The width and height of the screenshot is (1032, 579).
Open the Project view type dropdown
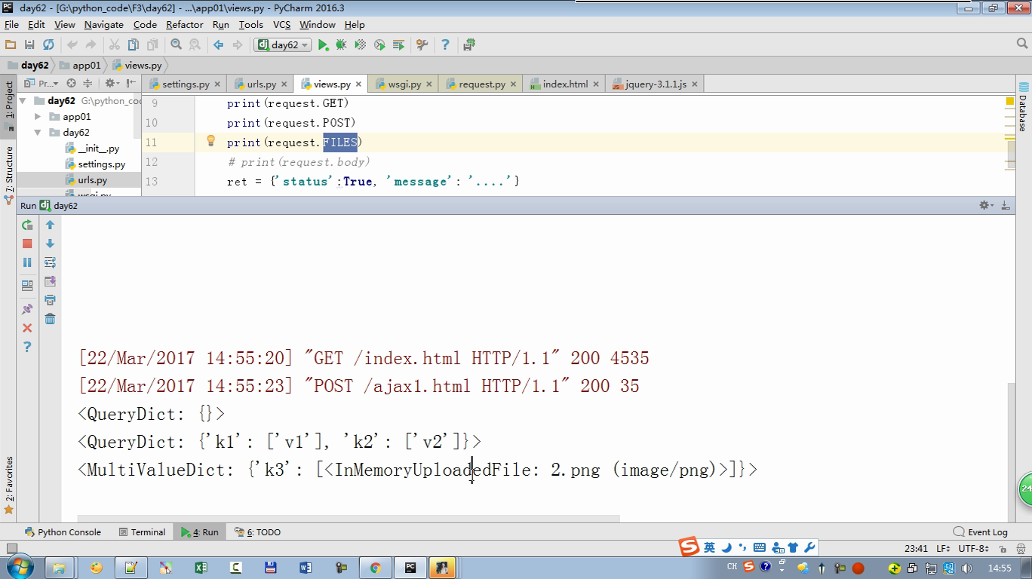(x=41, y=83)
